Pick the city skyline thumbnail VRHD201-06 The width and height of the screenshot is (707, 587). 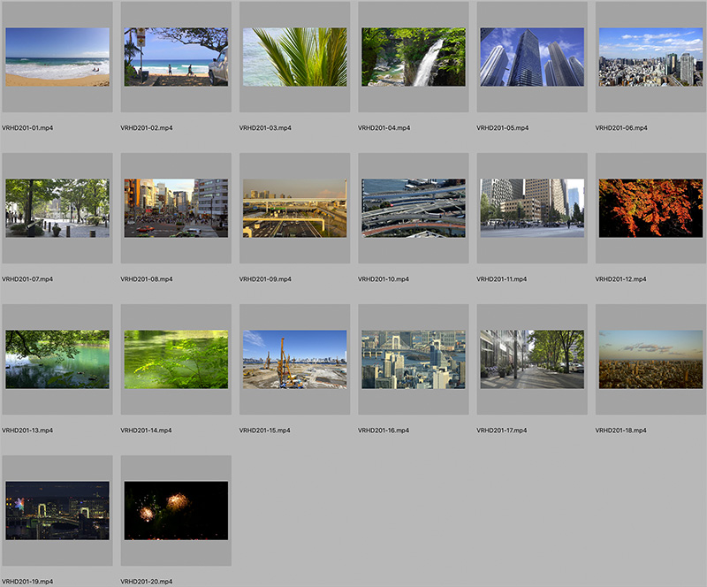pyautogui.click(x=650, y=57)
